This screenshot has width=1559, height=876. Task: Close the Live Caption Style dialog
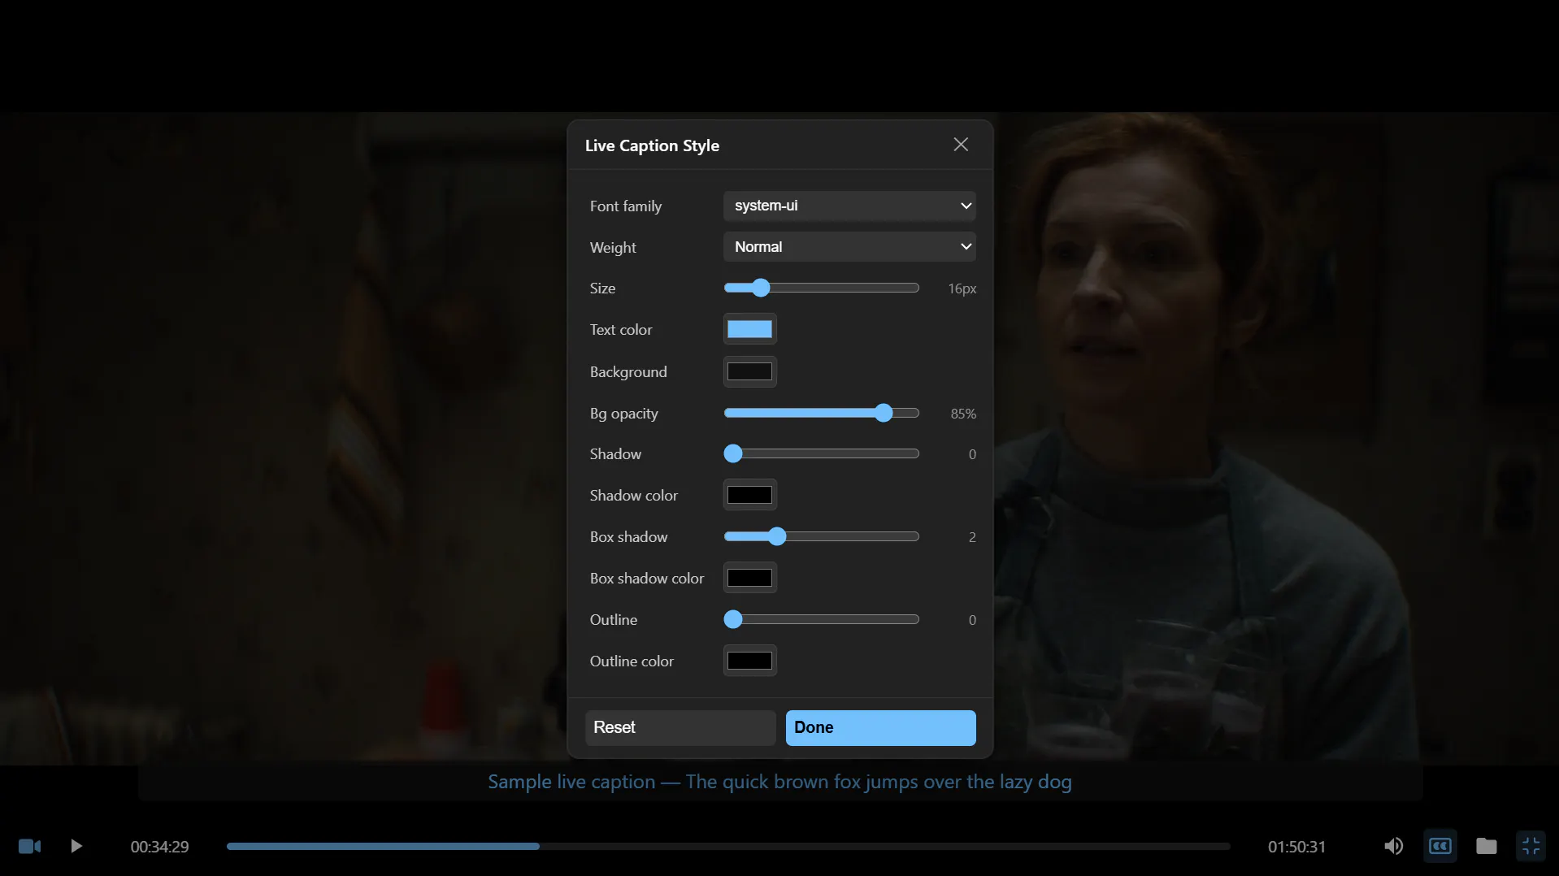coord(961,145)
